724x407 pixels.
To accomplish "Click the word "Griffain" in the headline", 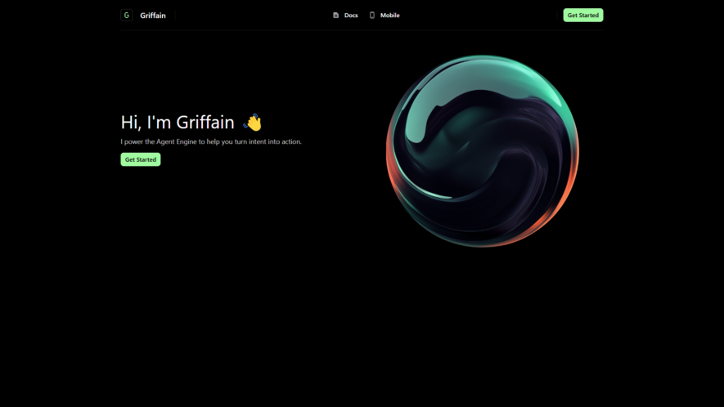I will pos(205,123).
